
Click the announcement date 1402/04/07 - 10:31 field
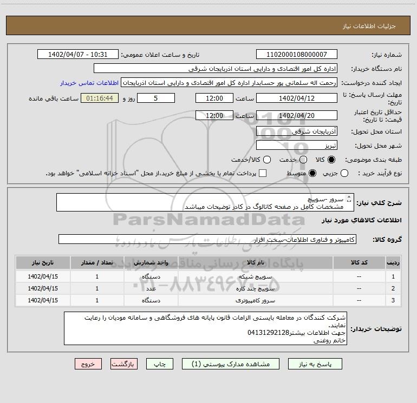point(78,55)
